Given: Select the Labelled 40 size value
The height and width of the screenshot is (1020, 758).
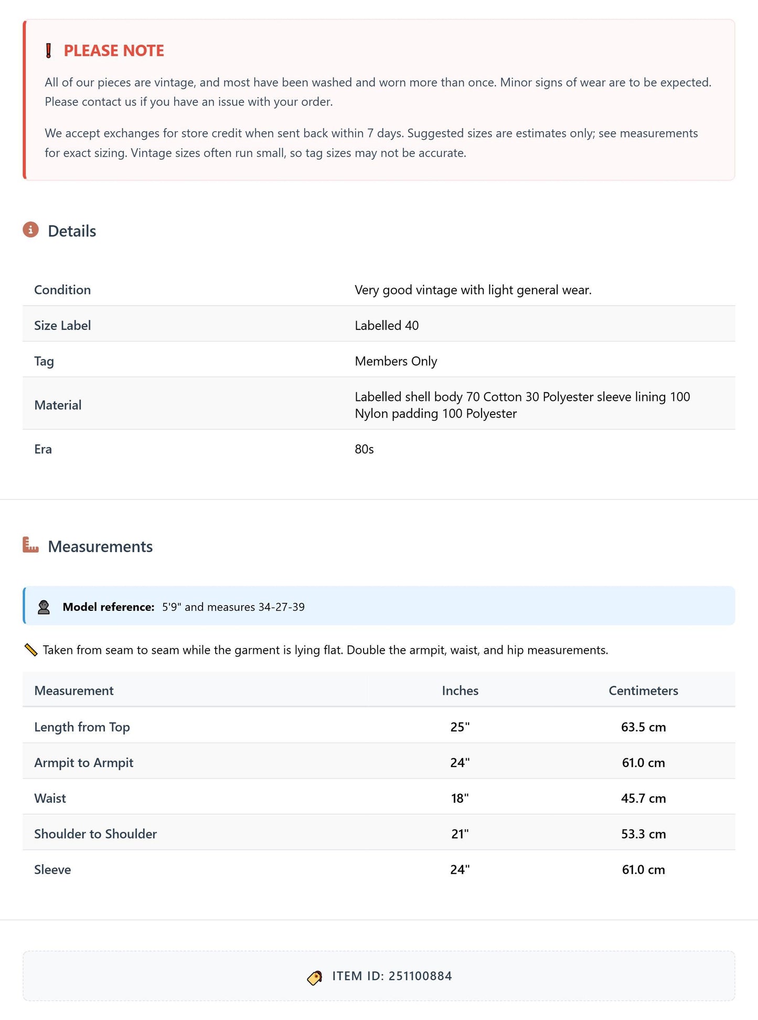Looking at the screenshot, I should 387,325.
